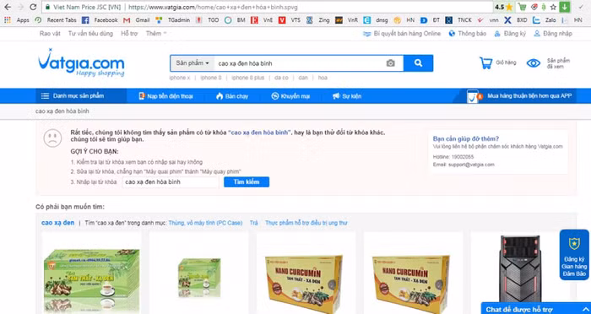Screen dimensions: 591x314
Task: Open Apps grid in bookmarks bar
Action: 17,20
